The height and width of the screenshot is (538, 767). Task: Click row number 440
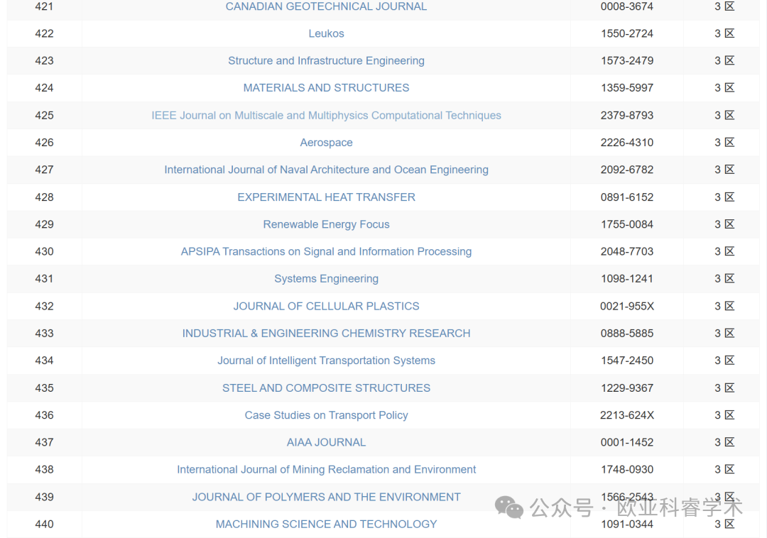click(44, 525)
